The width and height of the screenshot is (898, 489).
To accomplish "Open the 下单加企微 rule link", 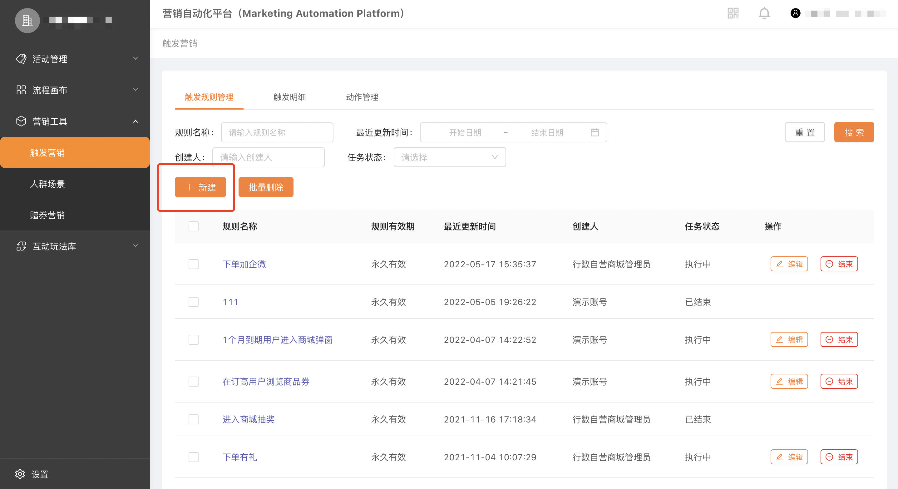I will [x=244, y=264].
